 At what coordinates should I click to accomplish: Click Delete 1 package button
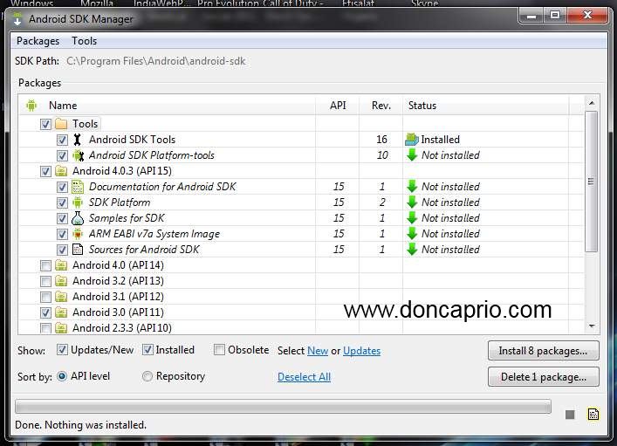(x=544, y=377)
